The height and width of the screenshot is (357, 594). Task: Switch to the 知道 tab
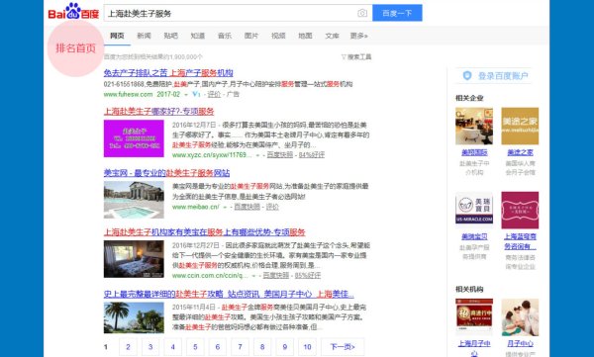[198, 36]
